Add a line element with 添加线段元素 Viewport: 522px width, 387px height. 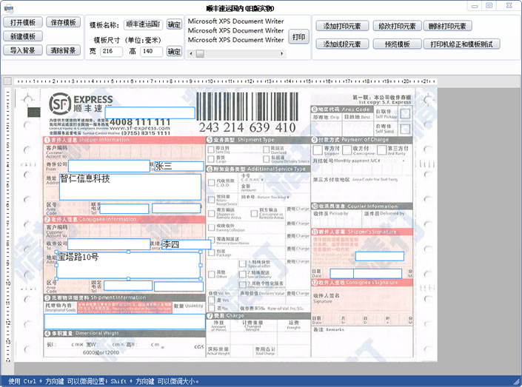pos(342,44)
